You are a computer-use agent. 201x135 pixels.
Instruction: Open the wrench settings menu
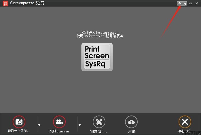coord(182,3)
